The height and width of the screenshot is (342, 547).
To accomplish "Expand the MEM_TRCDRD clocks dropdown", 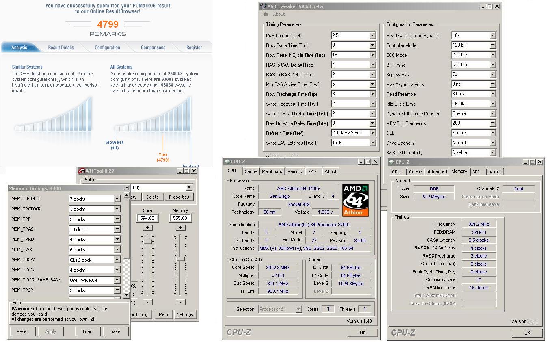I will tap(117, 199).
